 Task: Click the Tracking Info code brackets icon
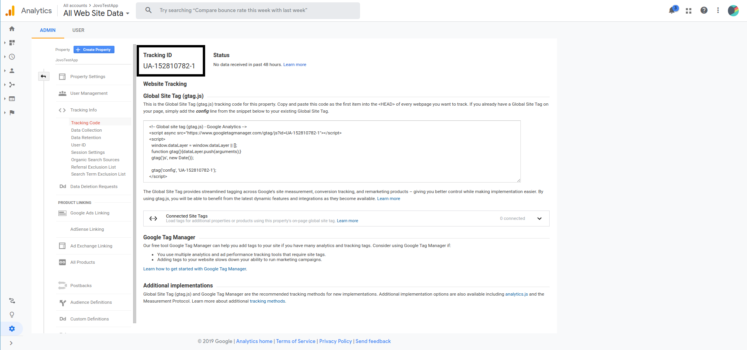tap(62, 110)
